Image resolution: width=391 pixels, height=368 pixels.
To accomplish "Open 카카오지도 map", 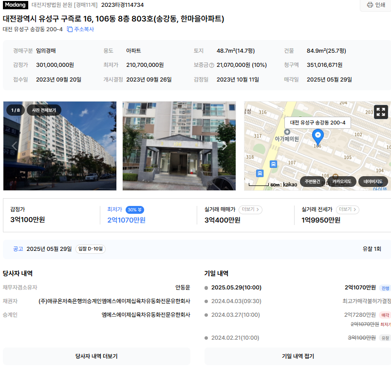I will pos(342,182).
